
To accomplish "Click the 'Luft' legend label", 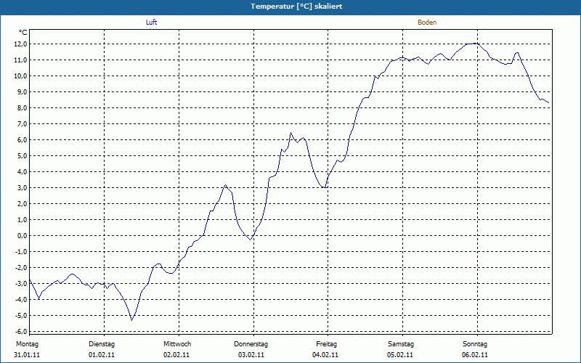I will click(x=151, y=23).
